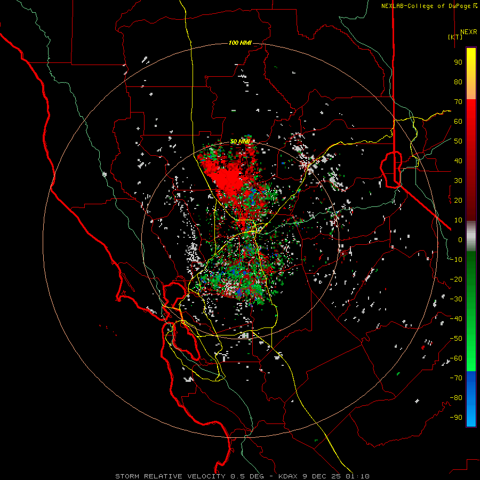Select the -10 knot scale label
The height and width of the screenshot is (480, 480).
pyautogui.click(x=456, y=260)
